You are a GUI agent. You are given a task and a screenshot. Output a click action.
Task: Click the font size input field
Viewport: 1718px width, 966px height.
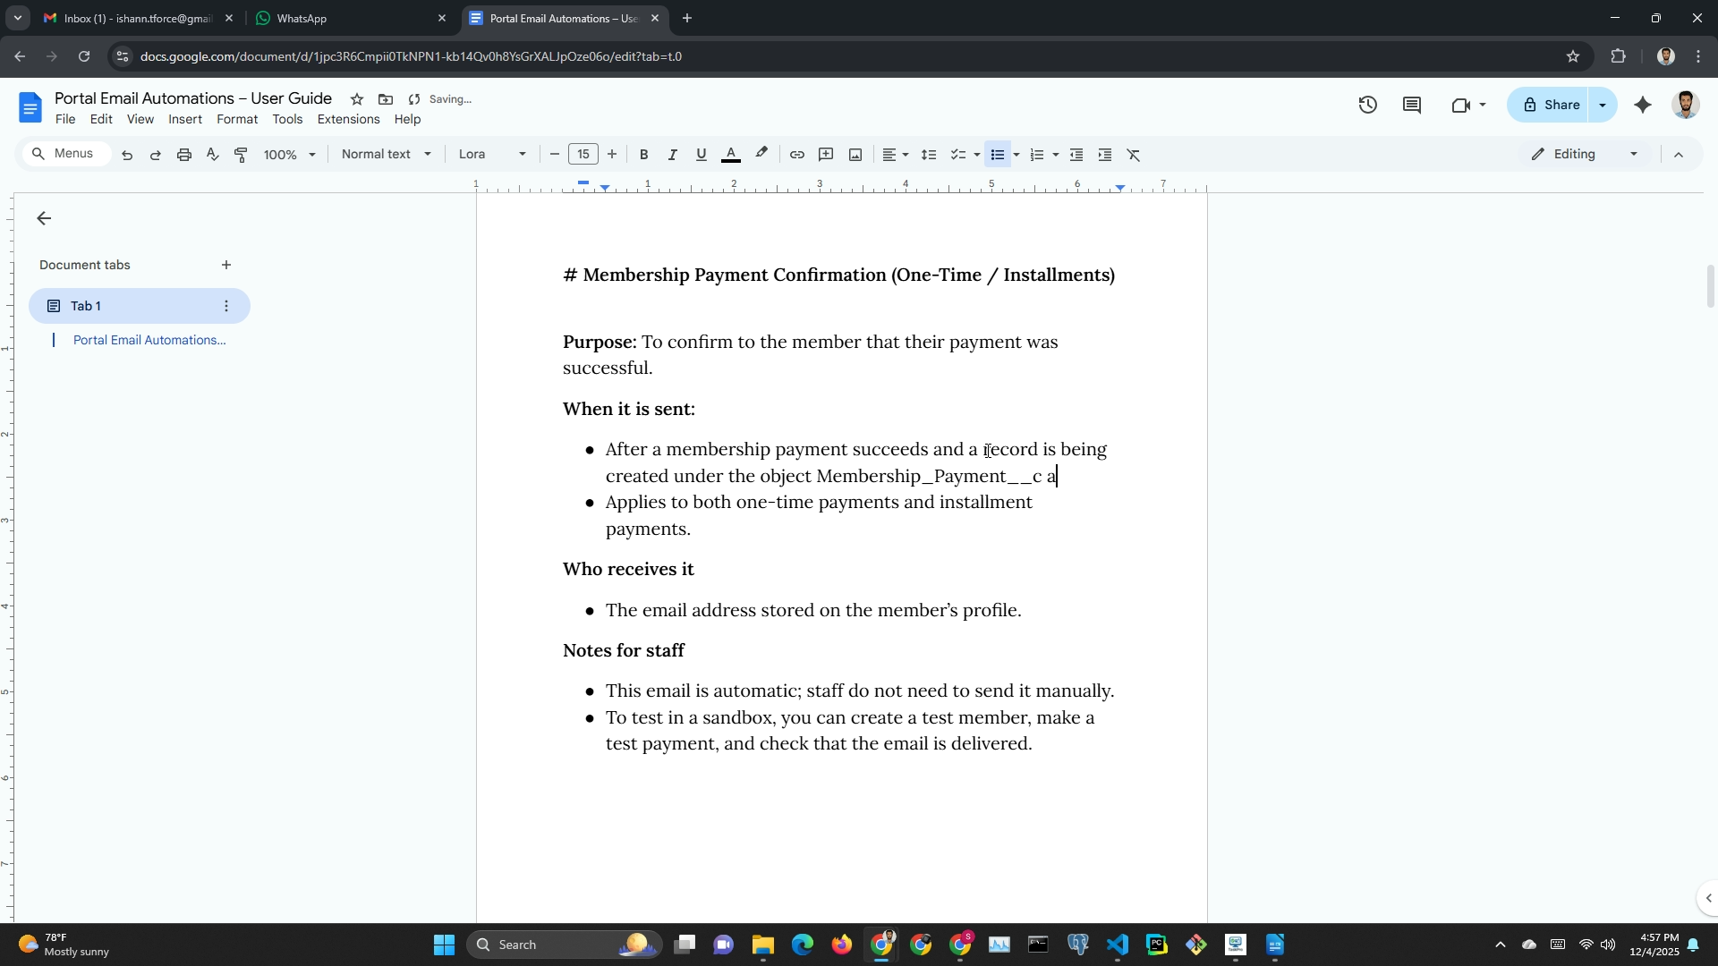point(583,154)
